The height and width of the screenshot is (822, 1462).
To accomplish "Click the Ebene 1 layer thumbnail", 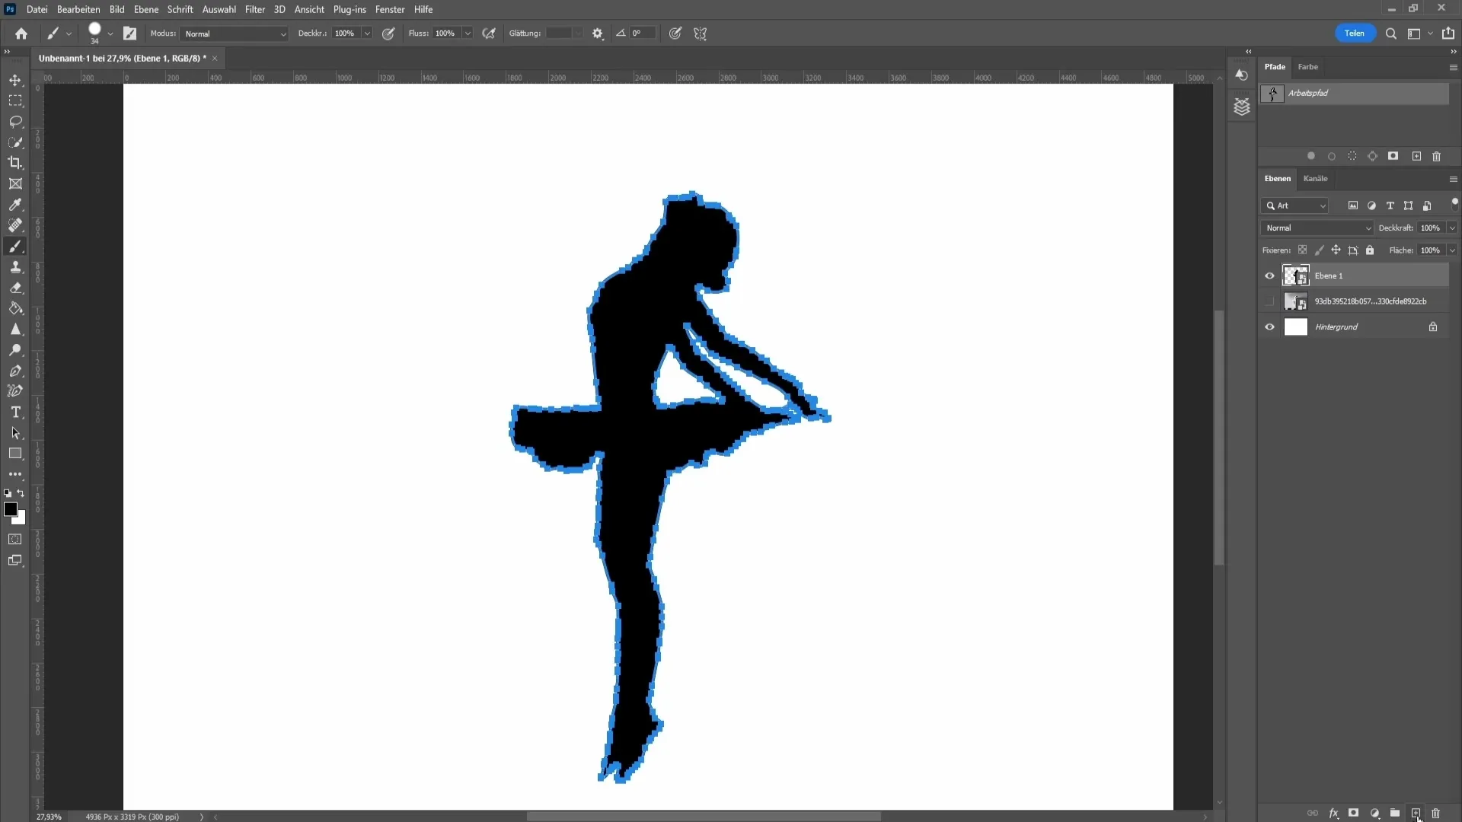I will (1296, 275).
